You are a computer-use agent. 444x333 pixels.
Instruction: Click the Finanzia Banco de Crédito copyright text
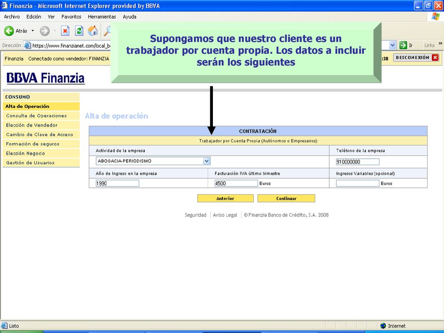(286, 215)
